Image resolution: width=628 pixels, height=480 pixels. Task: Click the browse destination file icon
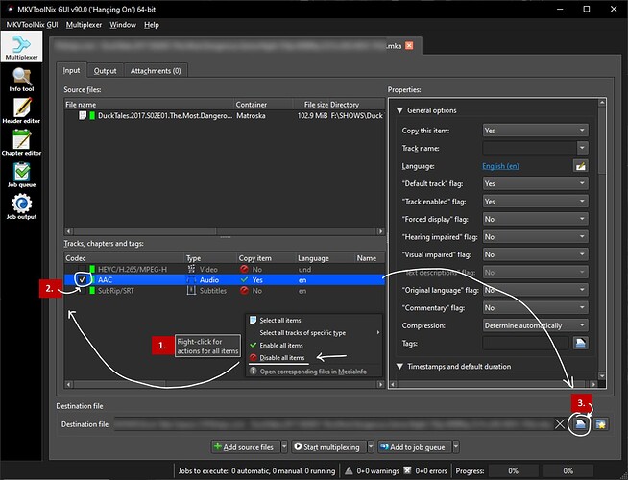(x=580, y=423)
